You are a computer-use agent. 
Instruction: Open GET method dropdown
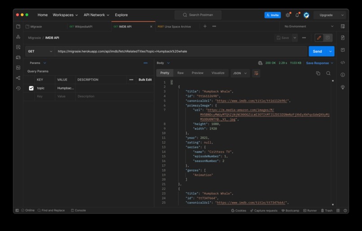coord(40,51)
